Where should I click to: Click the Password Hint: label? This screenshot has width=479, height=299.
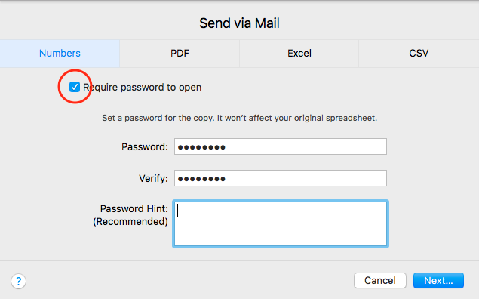pyautogui.click(x=134, y=209)
